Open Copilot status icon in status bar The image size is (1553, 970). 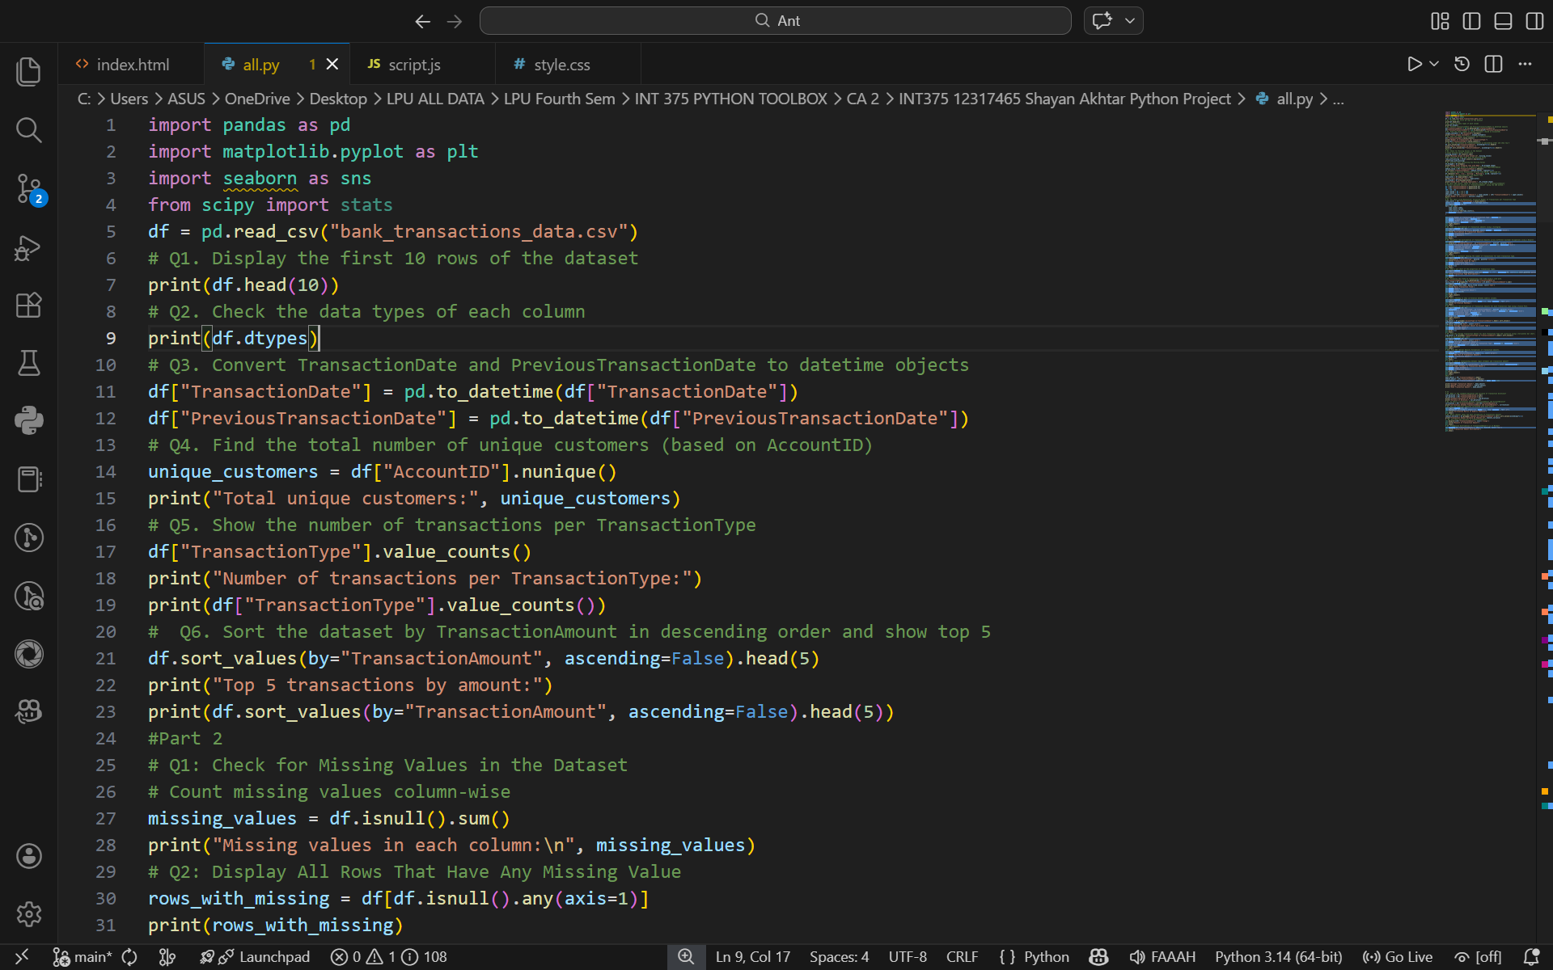click(1098, 957)
